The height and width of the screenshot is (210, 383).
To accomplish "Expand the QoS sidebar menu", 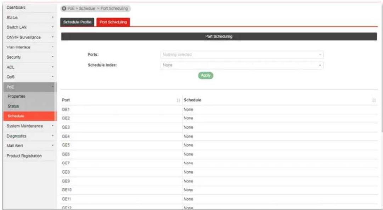I will tap(29, 77).
